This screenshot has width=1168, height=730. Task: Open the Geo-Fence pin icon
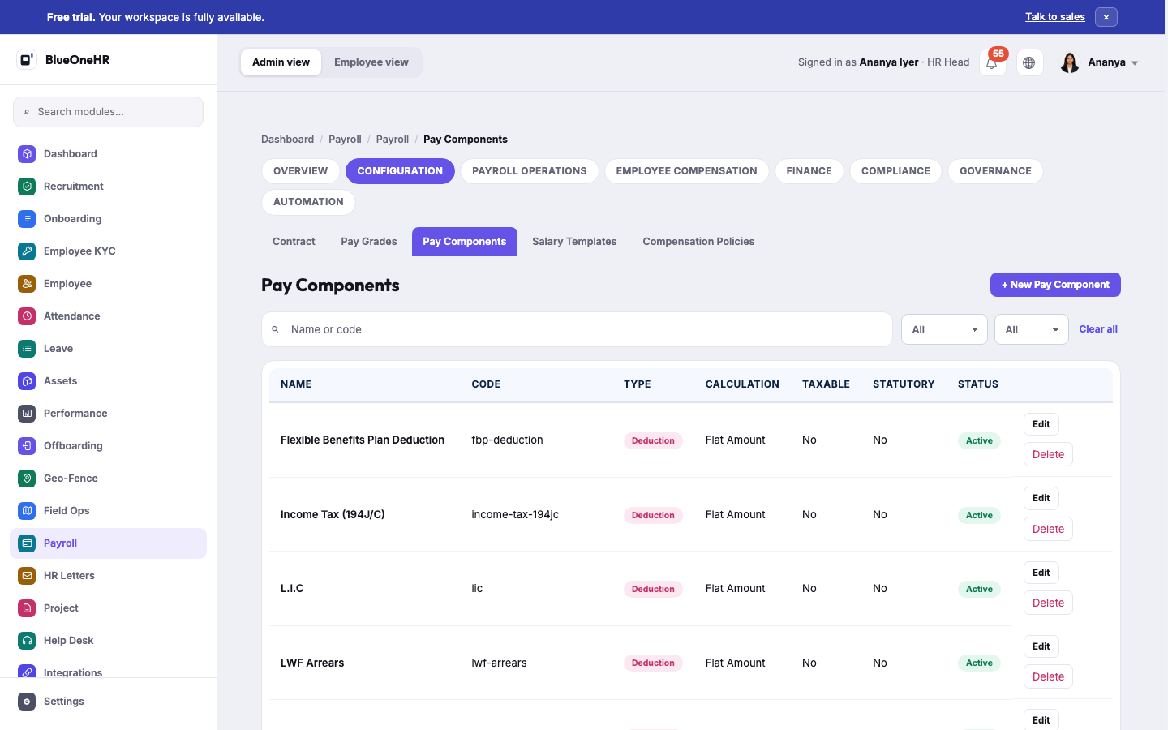pos(27,478)
